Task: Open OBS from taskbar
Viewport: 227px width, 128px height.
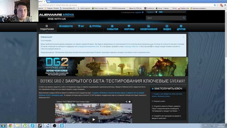Action: (54, 126)
